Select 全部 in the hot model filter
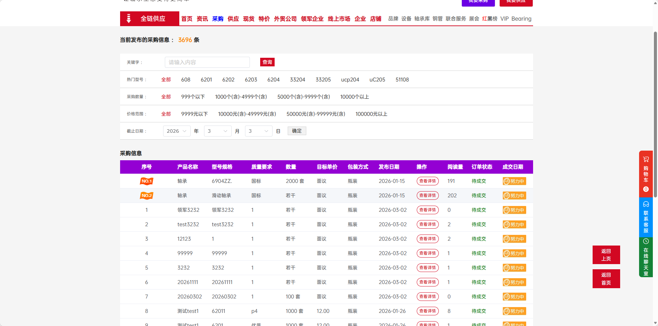This screenshot has height=326, width=658. click(x=166, y=79)
